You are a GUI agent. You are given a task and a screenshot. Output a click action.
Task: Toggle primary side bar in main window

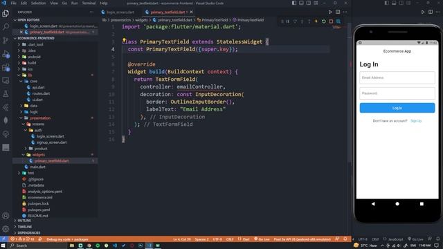pyautogui.click(x=294, y=3)
